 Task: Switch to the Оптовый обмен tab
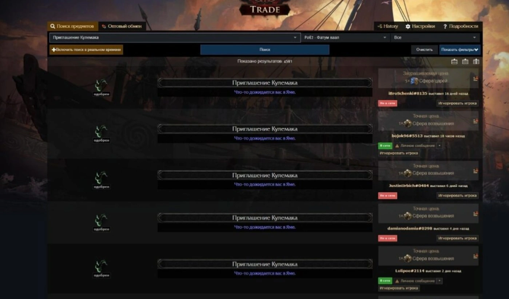tap(122, 26)
